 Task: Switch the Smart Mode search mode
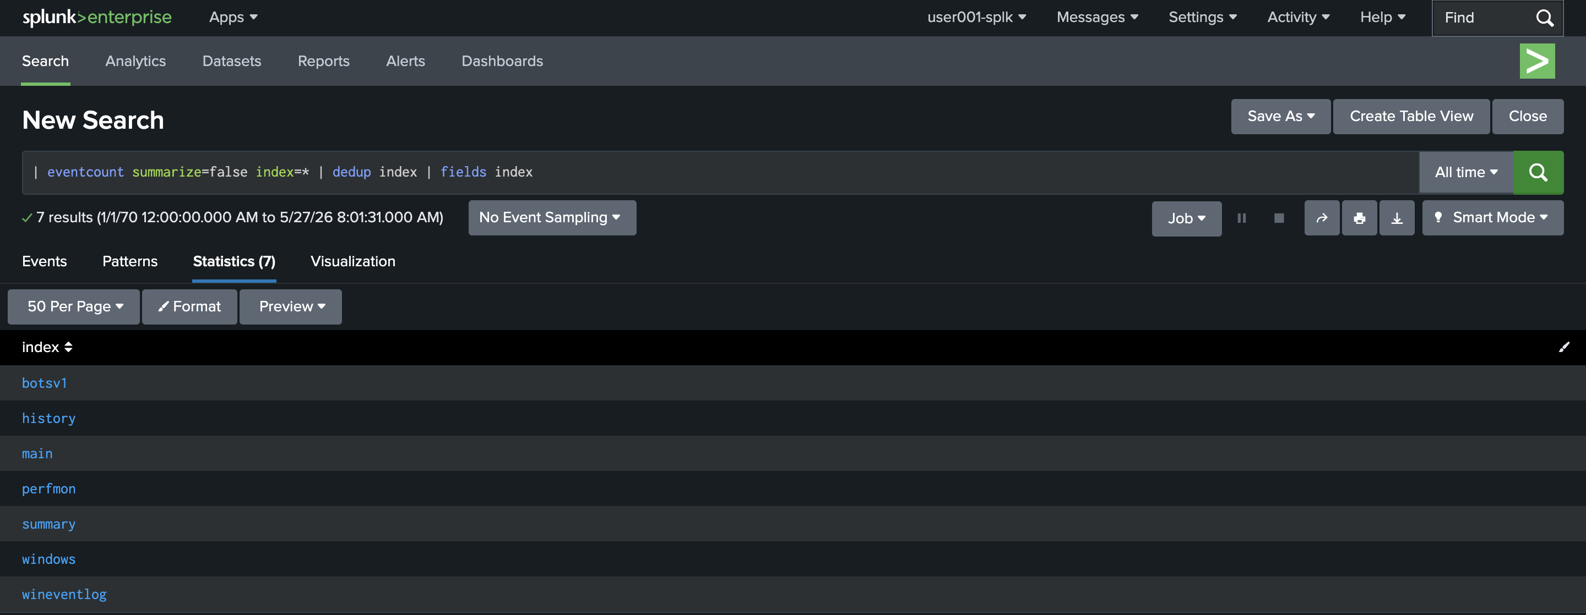pos(1492,218)
